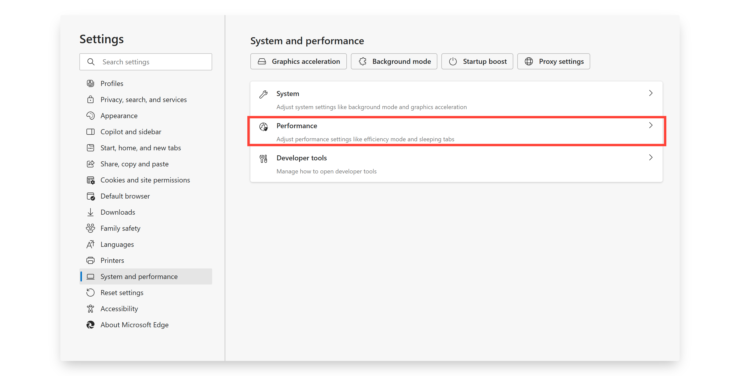Click the System and performance laptop icon

click(x=90, y=277)
